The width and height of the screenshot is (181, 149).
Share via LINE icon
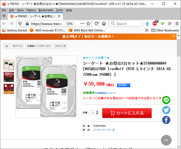point(166,100)
